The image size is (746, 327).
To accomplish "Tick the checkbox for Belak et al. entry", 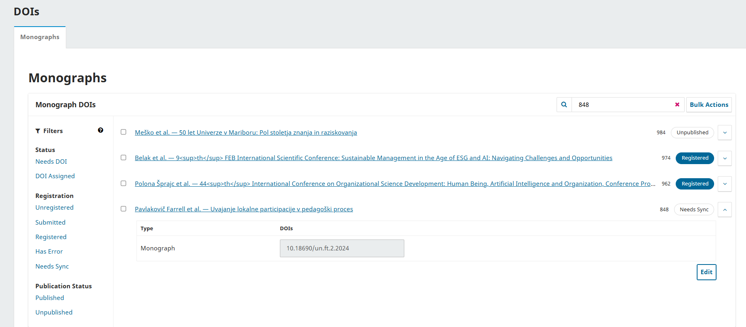I will click(124, 158).
